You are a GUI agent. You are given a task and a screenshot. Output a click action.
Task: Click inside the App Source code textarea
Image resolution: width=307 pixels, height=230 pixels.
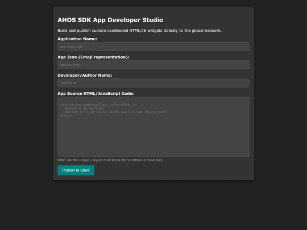click(x=153, y=127)
